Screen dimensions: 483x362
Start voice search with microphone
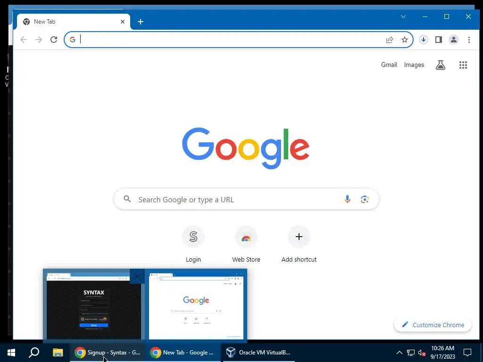pyautogui.click(x=347, y=199)
